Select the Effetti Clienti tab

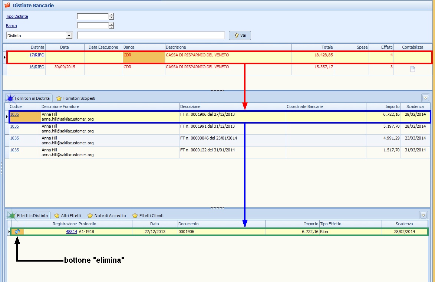(x=148, y=216)
